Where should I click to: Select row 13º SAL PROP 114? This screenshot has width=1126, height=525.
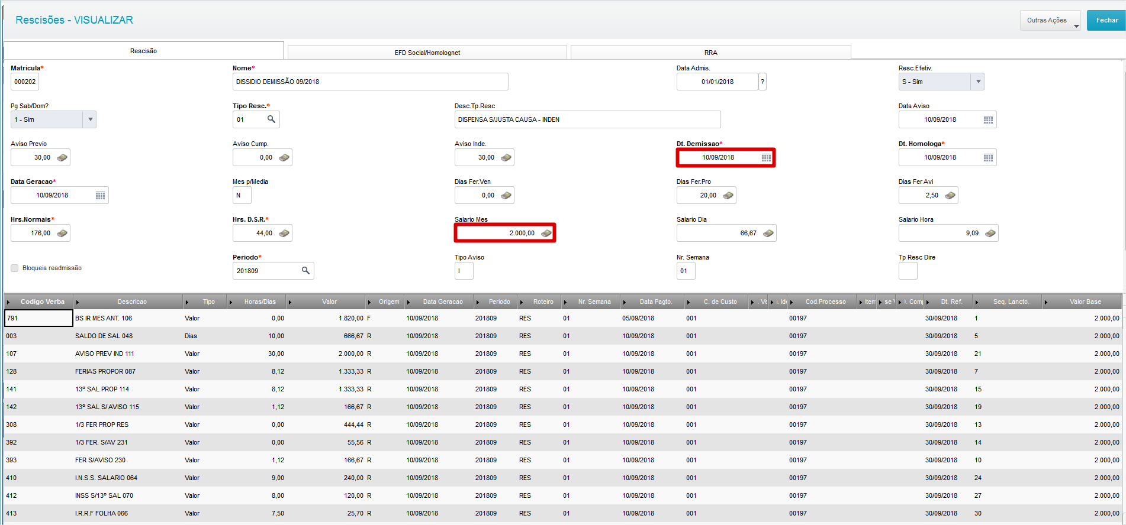(562, 389)
